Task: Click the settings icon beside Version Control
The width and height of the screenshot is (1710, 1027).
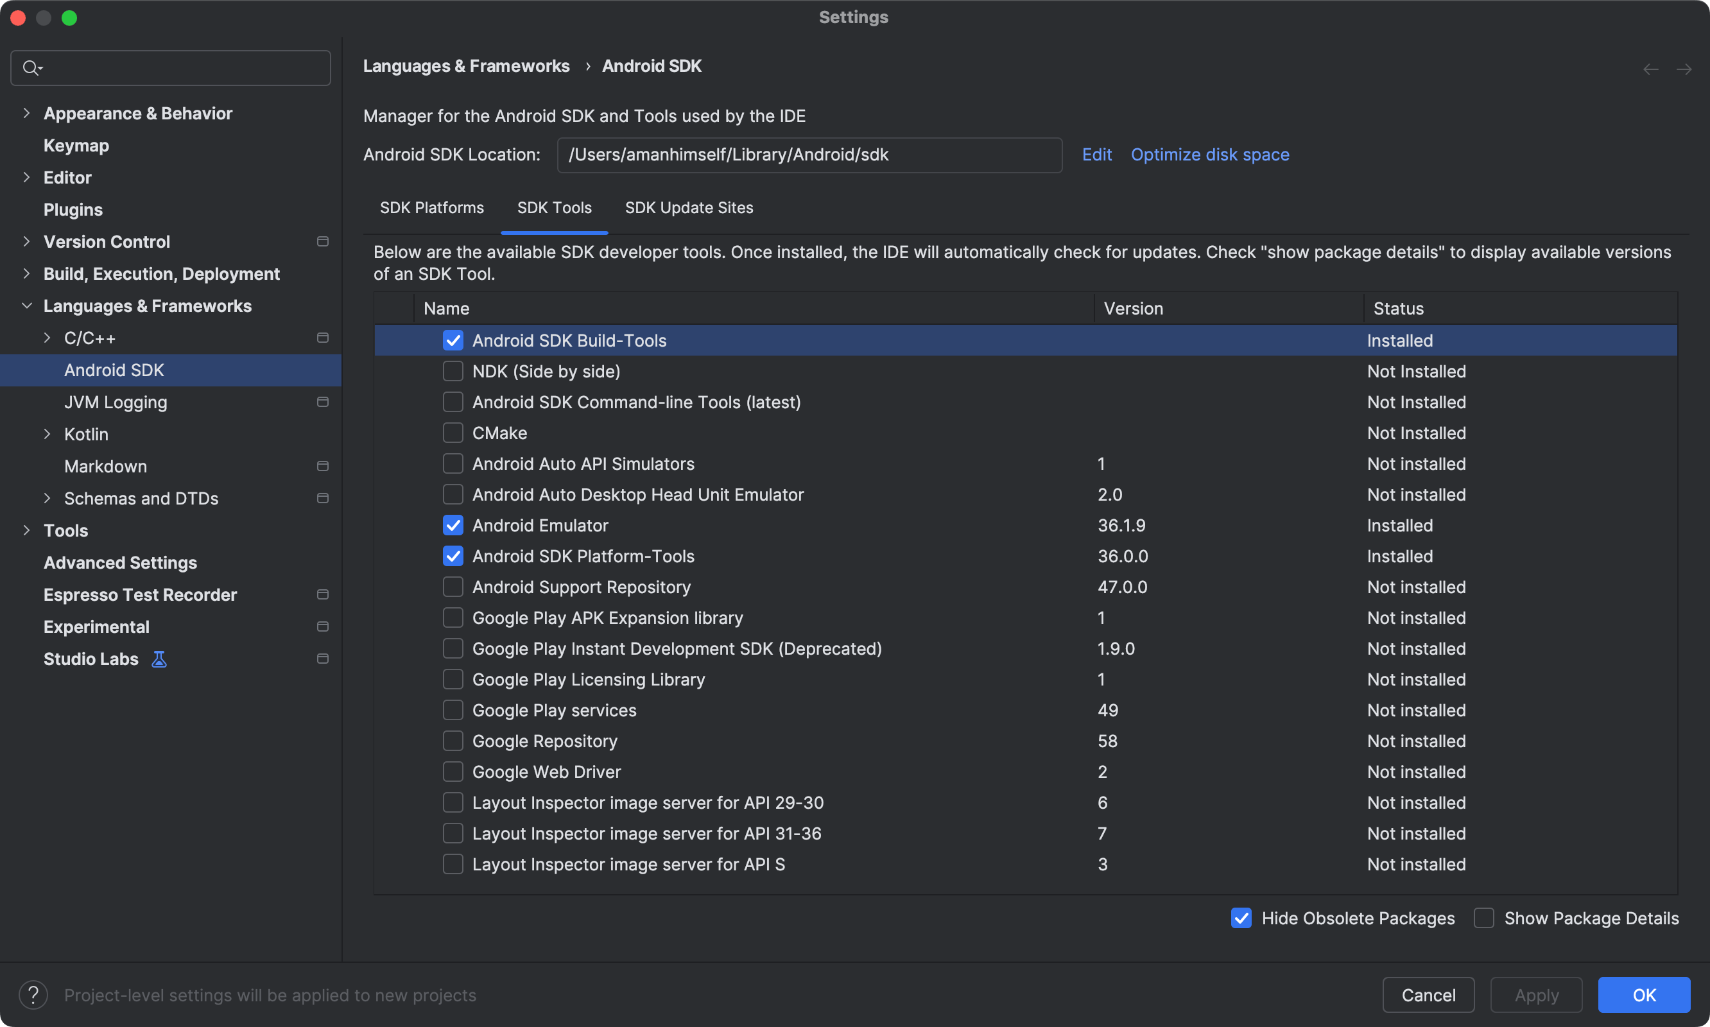Action: [322, 241]
